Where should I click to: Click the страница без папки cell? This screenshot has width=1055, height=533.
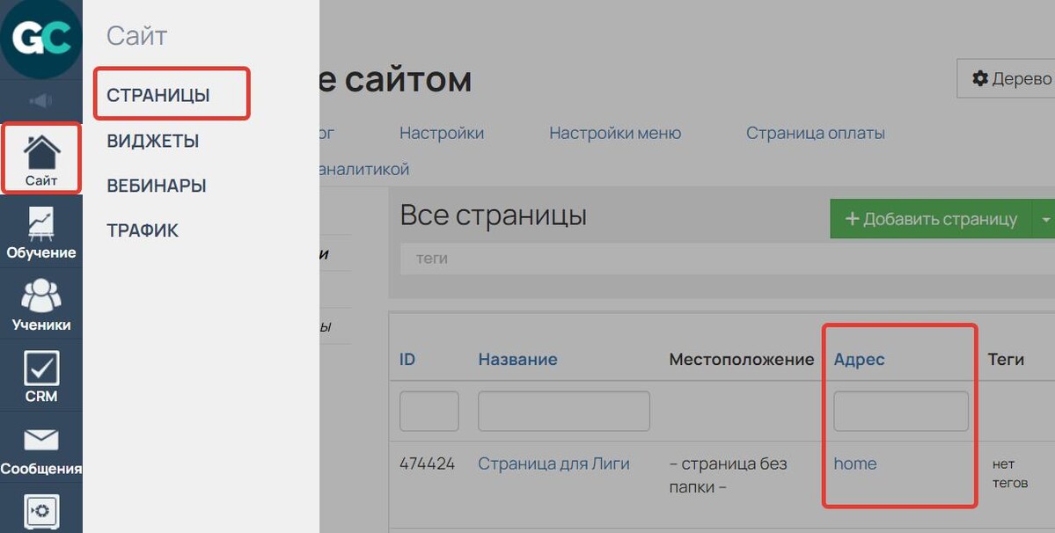728,475
